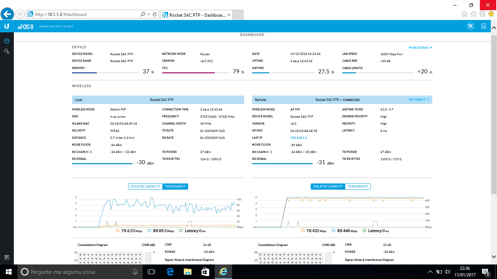
Task: Open the Windows Store taskbar icon
Action: [x=205, y=272]
